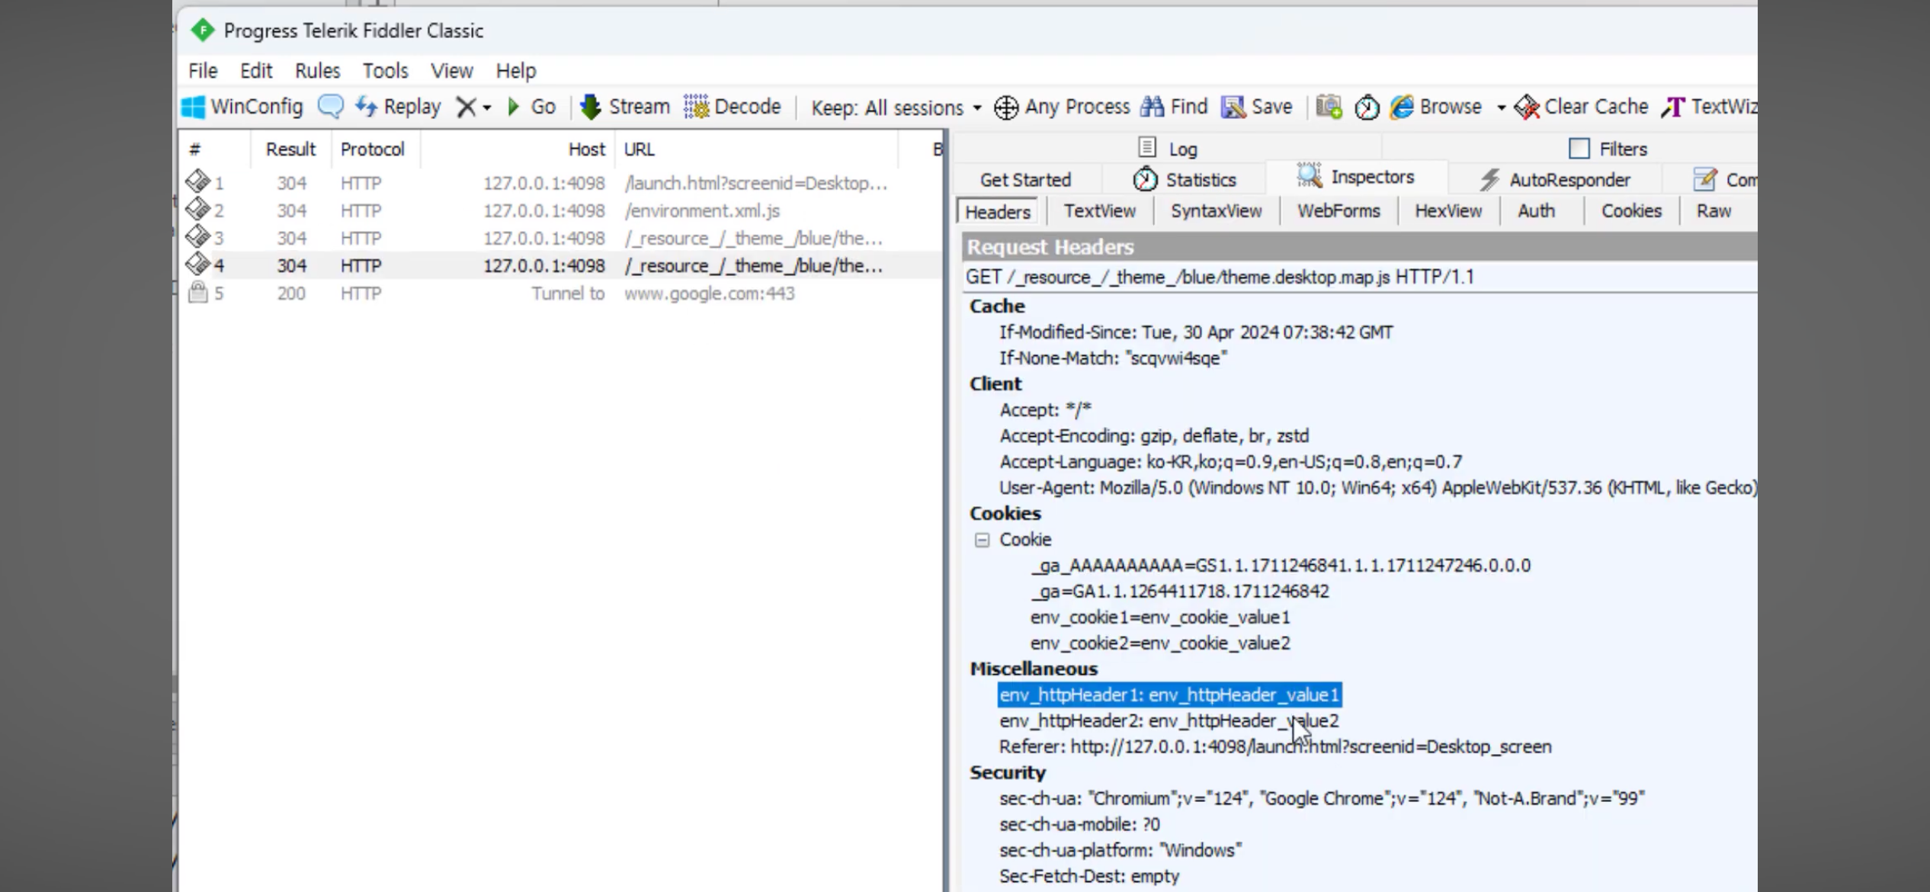The width and height of the screenshot is (1930, 892).
Task: Open Find sessions binoculars icon
Action: [1152, 107]
